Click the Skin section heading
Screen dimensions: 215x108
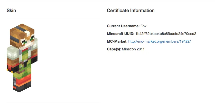[11, 11]
